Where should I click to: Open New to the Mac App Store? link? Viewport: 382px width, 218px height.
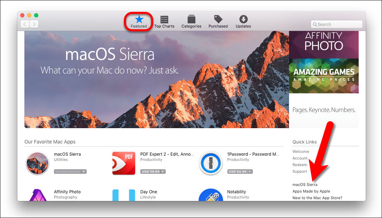coord(317,198)
